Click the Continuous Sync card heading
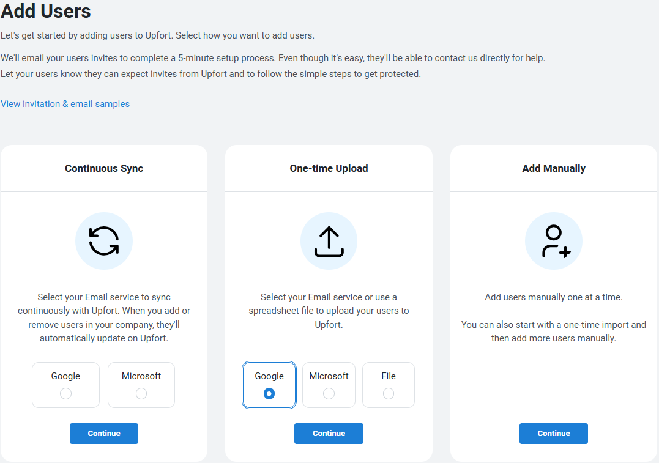This screenshot has width=659, height=463. (x=104, y=168)
